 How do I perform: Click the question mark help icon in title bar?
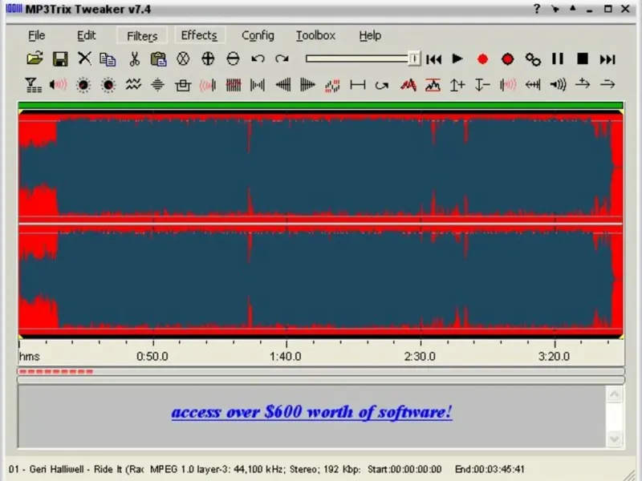(x=536, y=9)
